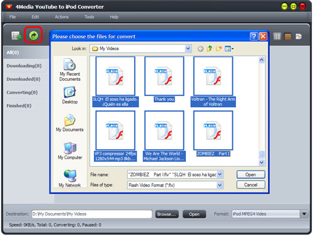The width and height of the screenshot is (313, 235).
Task: Click the red close main window button
Action: pos(302,7)
